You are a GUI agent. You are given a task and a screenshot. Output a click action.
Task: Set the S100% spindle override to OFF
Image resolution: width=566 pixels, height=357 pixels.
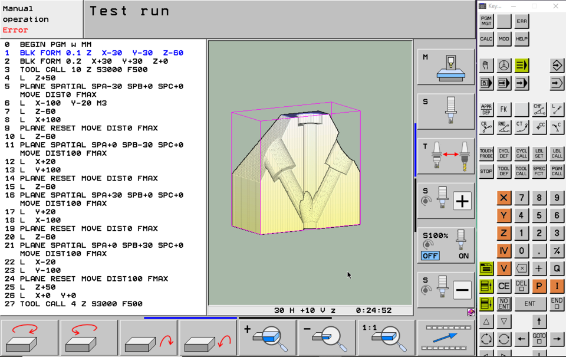click(x=430, y=256)
